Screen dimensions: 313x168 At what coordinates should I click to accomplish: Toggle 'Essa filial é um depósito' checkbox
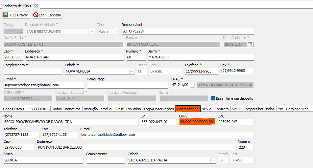(213, 98)
